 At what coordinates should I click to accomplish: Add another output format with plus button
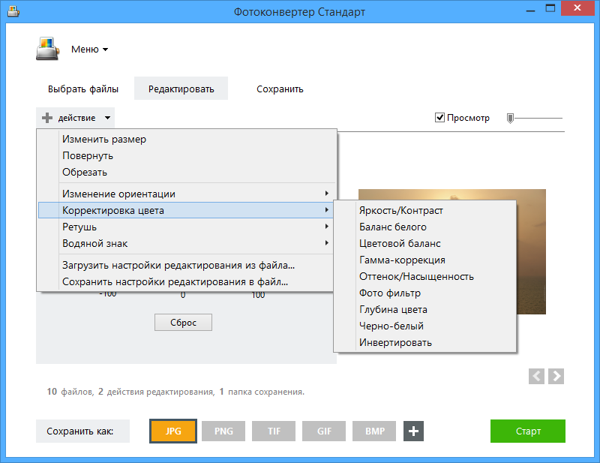[x=413, y=431]
